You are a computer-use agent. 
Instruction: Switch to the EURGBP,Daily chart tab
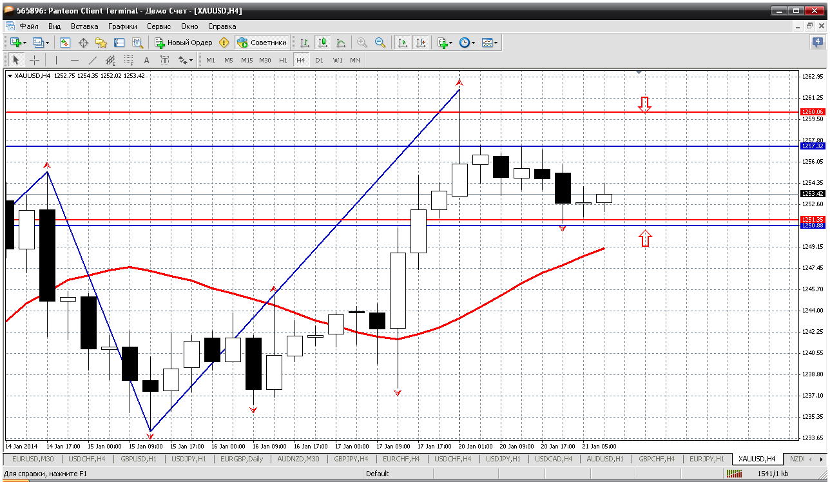pos(241,459)
